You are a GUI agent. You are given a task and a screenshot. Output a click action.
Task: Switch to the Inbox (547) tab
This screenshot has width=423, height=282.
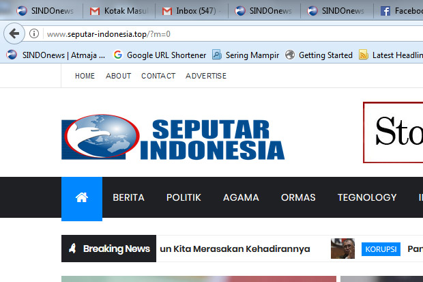pyautogui.click(x=191, y=11)
